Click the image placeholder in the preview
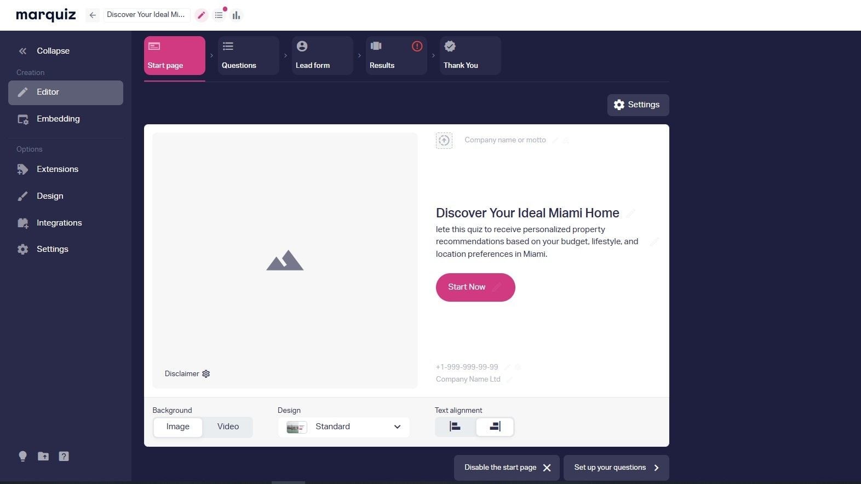The width and height of the screenshot is (861, 484). coord(285,261)
